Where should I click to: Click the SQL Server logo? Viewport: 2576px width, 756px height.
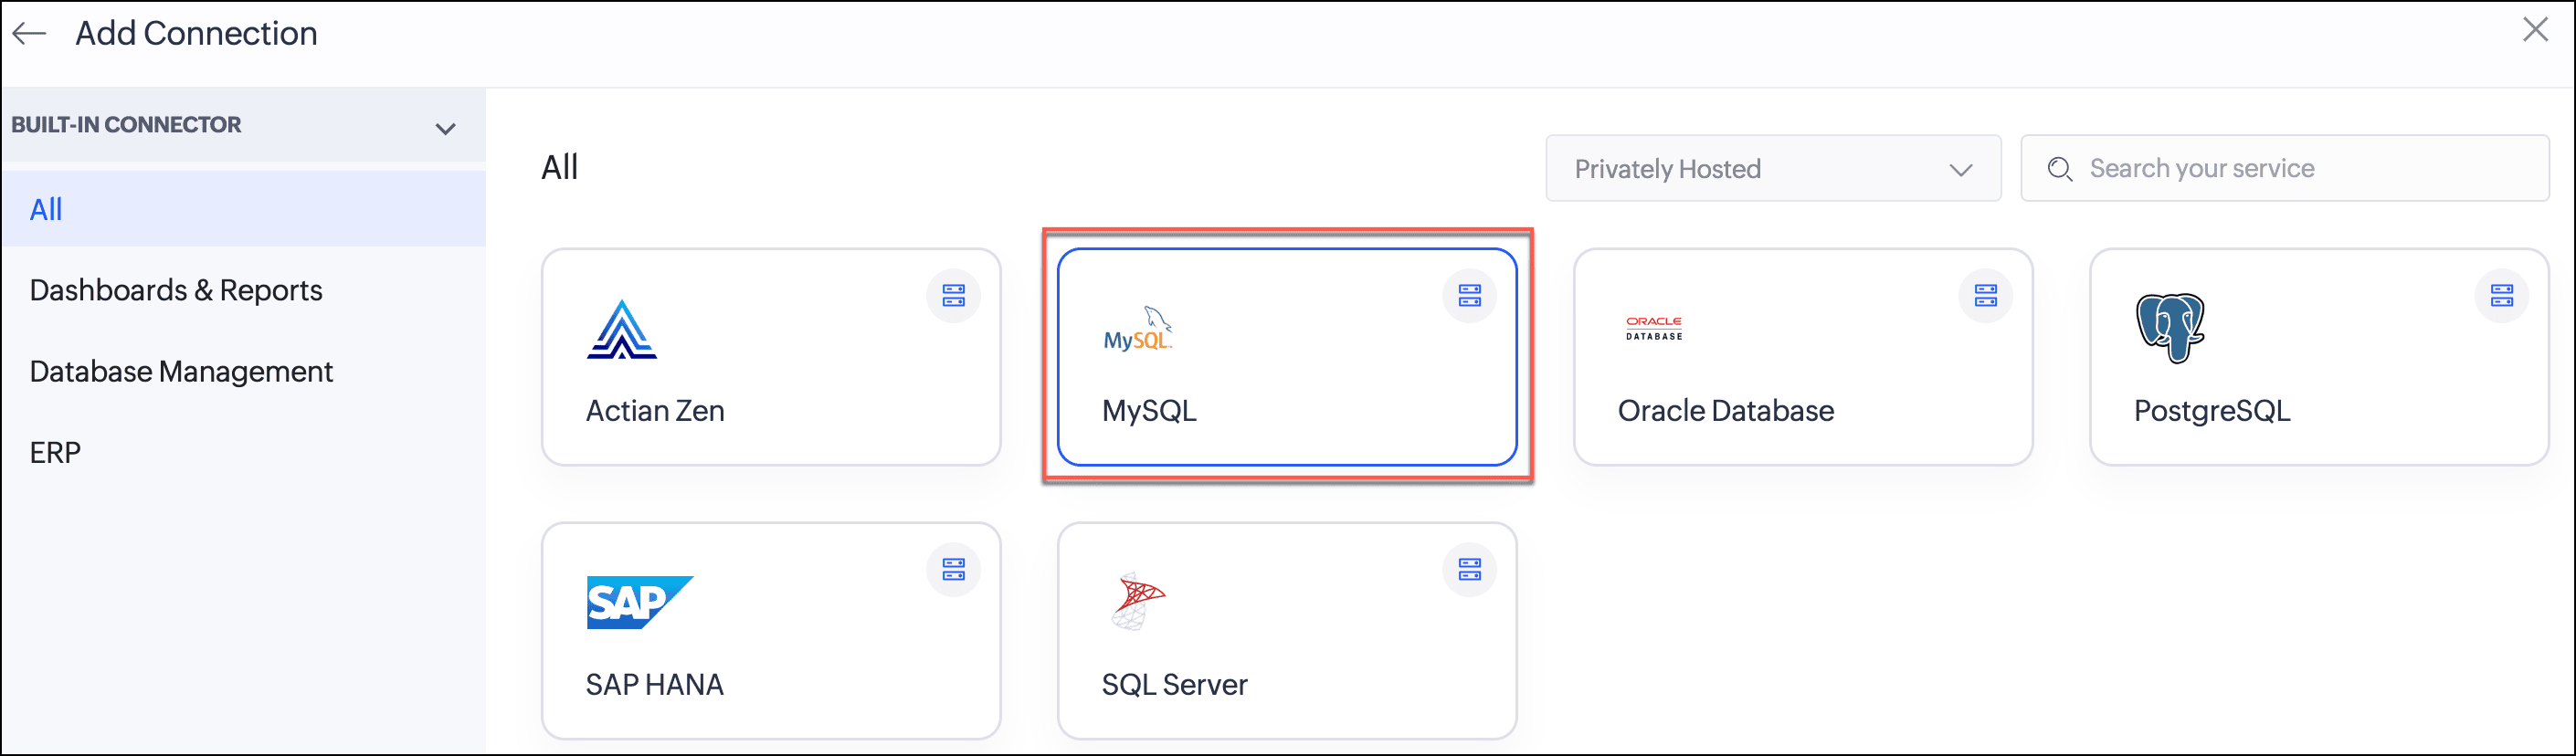pyautogui.click(x=1138, y=601)
